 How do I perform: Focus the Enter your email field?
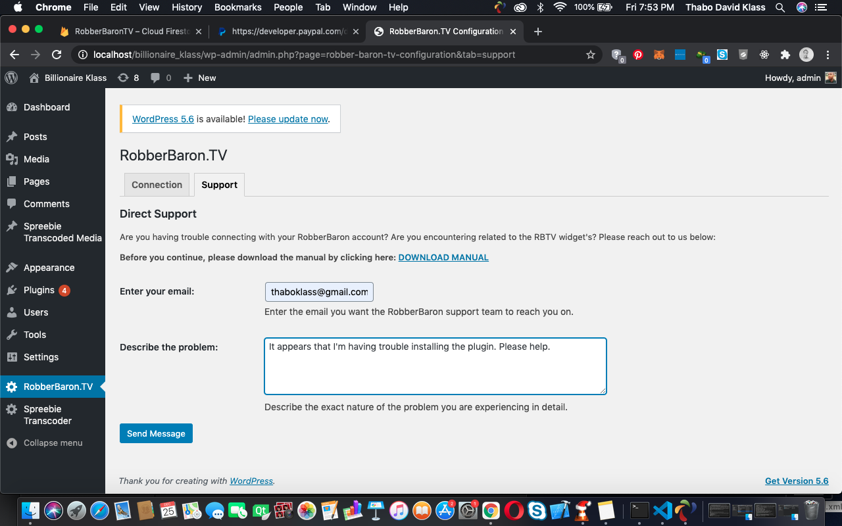point(319,292)
